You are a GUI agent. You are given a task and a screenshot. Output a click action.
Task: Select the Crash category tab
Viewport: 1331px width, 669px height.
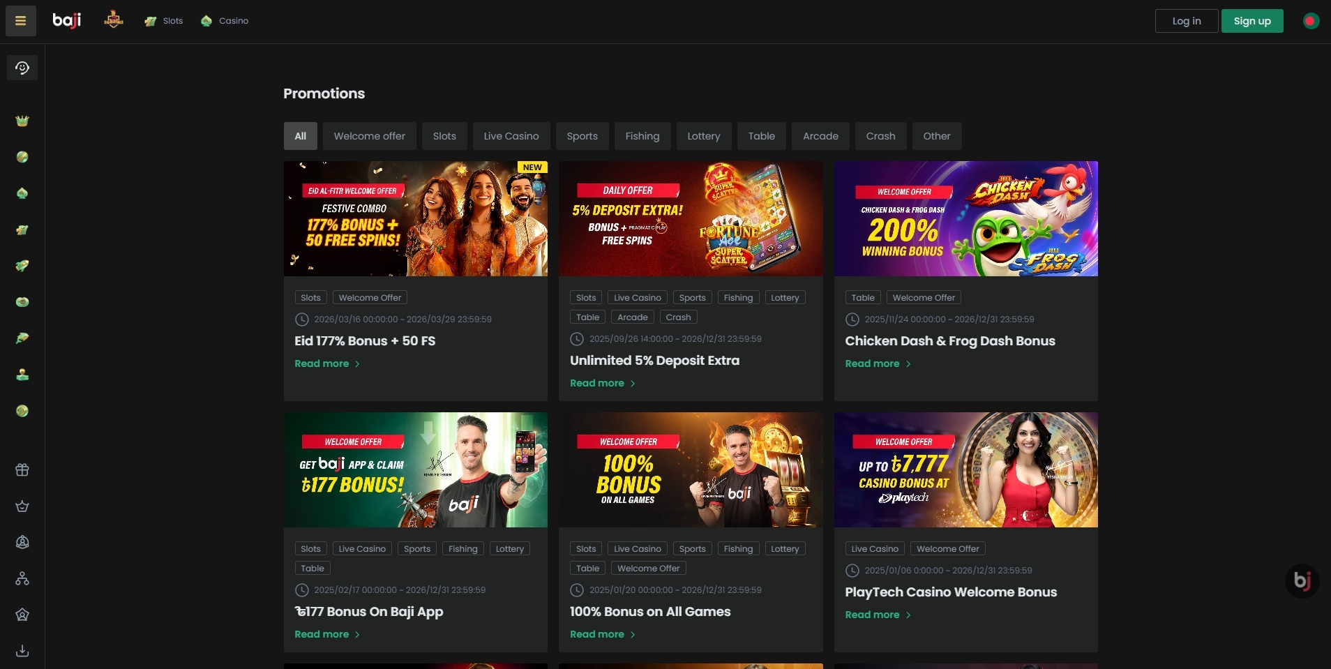click(880, 136)
